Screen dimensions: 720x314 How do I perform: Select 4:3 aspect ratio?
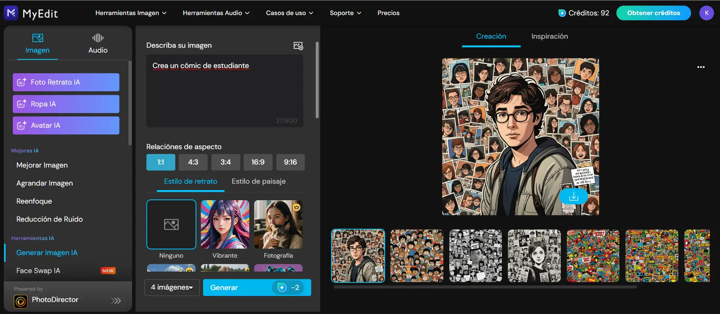193,162
